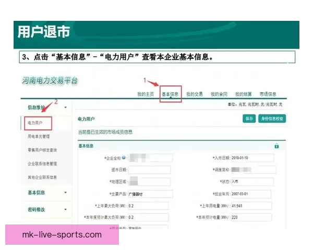
Task: Focus the 退市日期 input field
Action: 150,170
